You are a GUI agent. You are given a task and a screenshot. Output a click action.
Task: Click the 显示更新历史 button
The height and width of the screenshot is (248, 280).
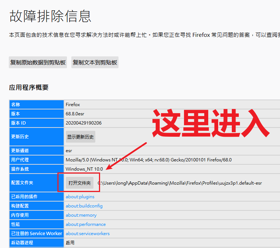(x=80, y=137)
